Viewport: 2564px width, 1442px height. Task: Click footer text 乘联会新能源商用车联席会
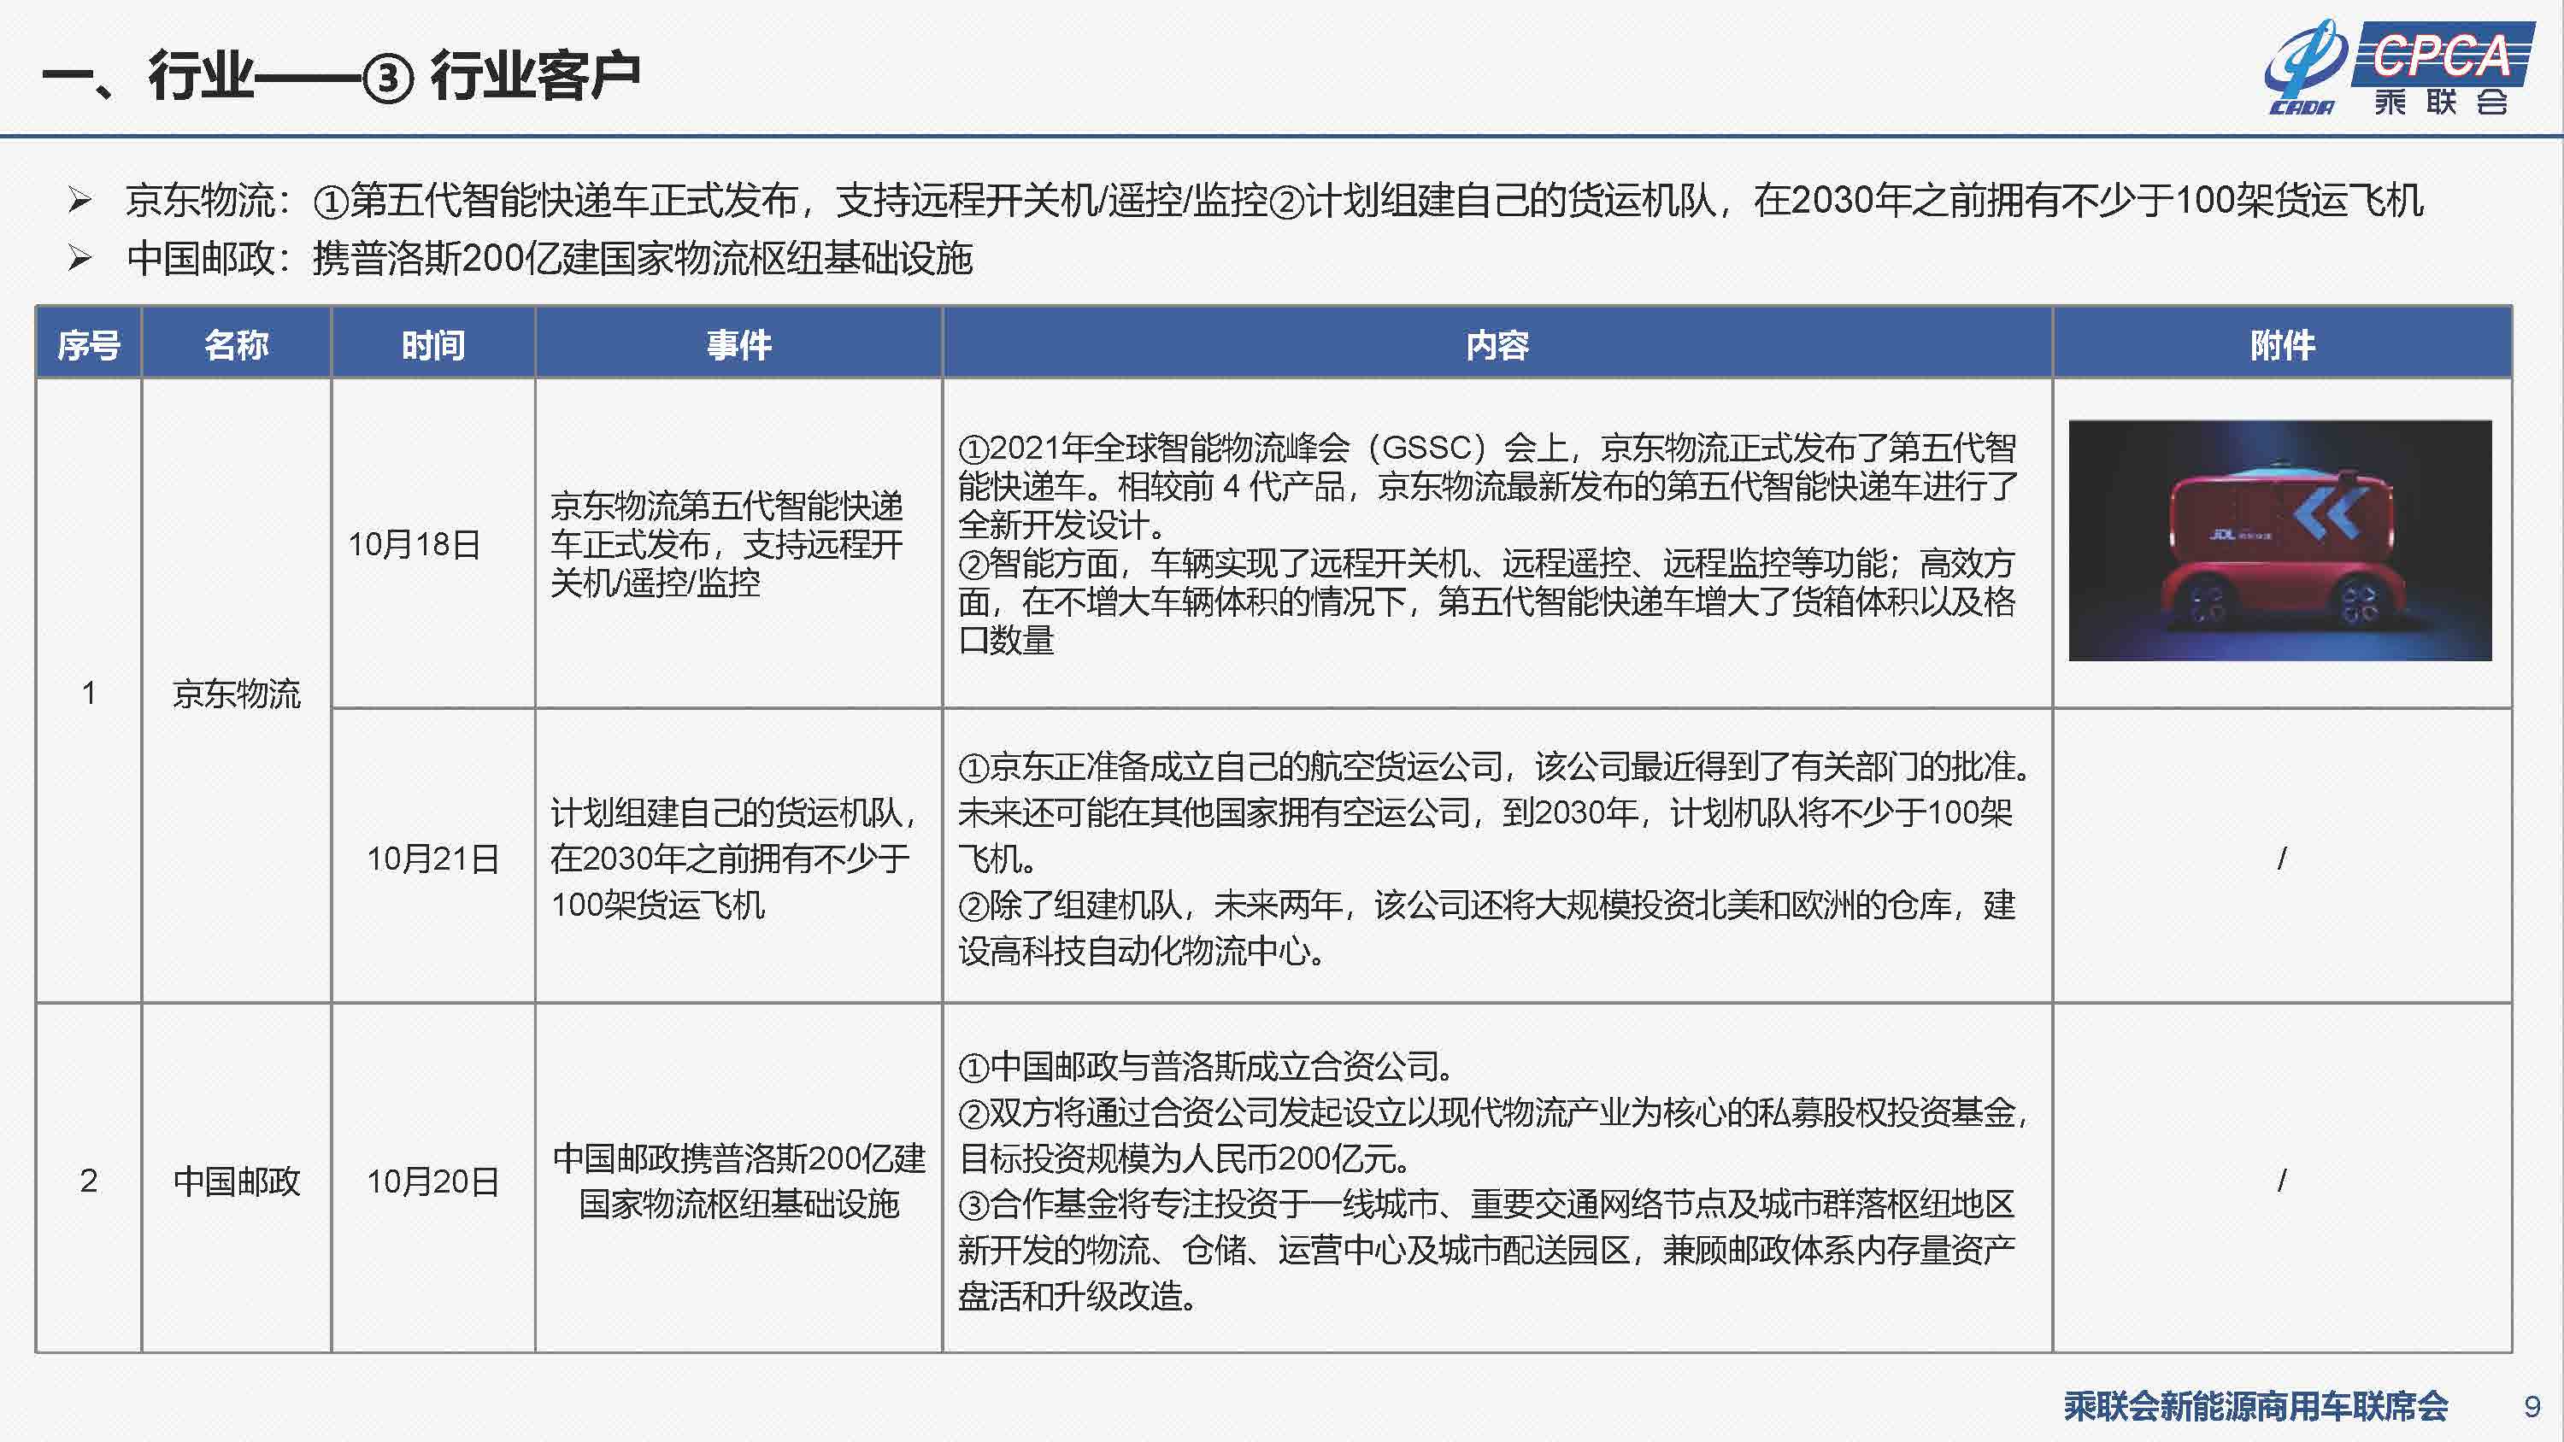tap(2255, 1405)
